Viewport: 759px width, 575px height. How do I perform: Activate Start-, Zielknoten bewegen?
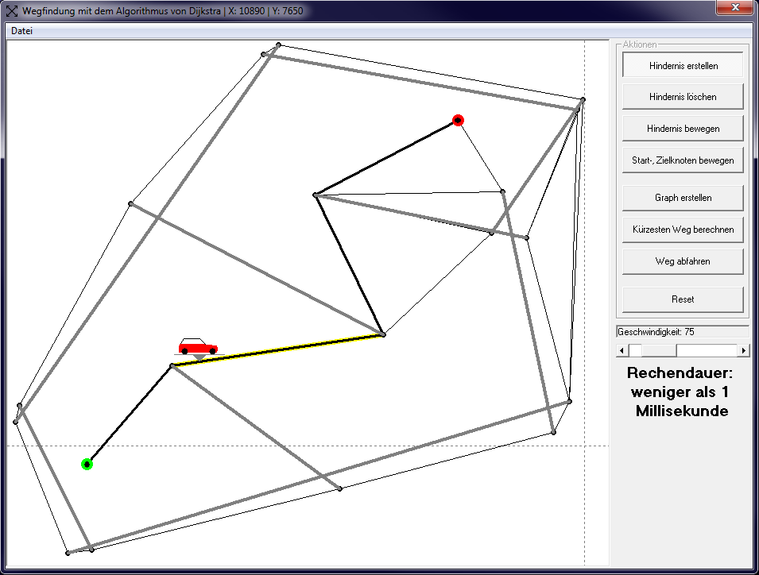pyautogui.click(x=683, y=160)
